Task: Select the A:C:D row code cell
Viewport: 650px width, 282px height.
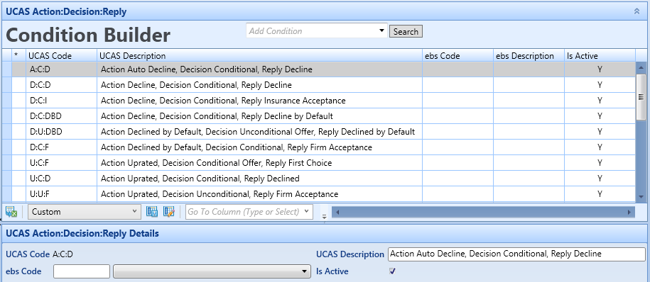Action: 61,69
